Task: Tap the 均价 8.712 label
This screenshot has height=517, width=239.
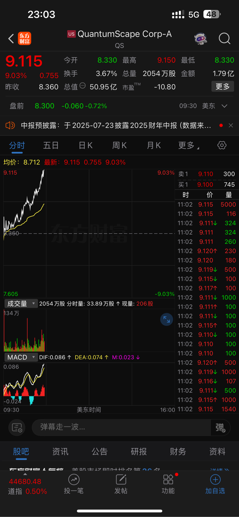Action: pos(22,162)
